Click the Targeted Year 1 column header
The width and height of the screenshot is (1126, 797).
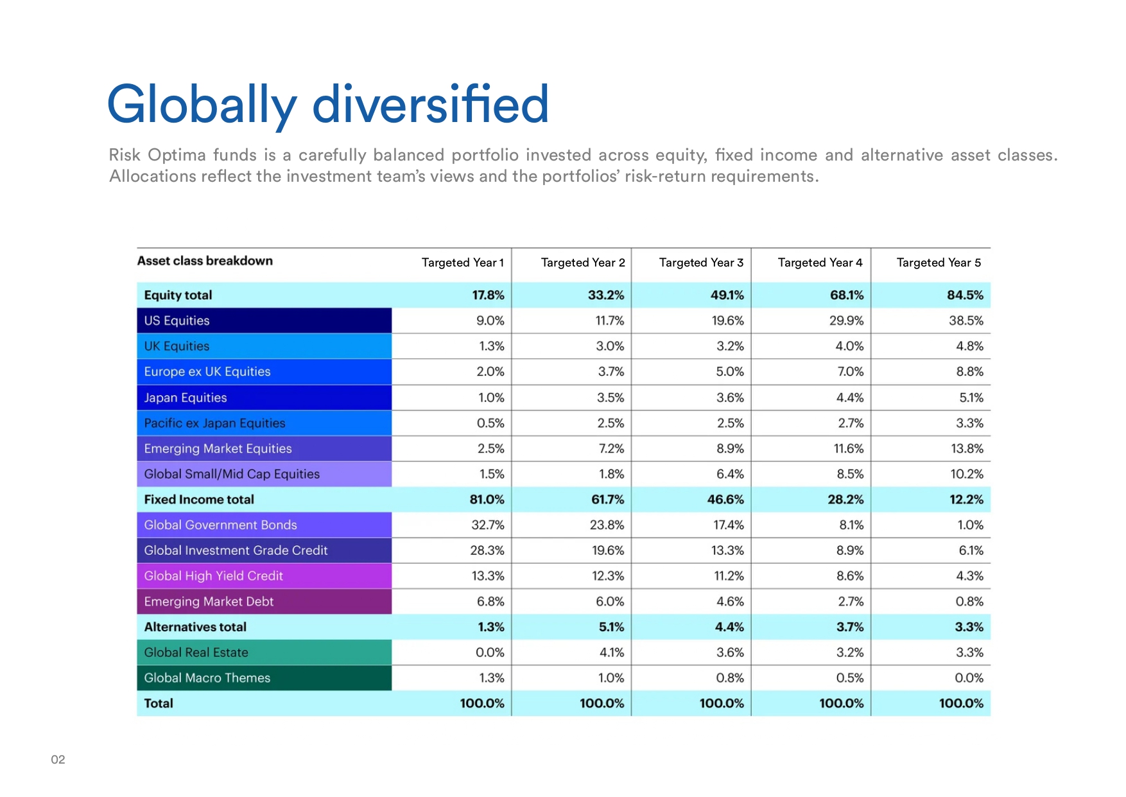point(462,263)
